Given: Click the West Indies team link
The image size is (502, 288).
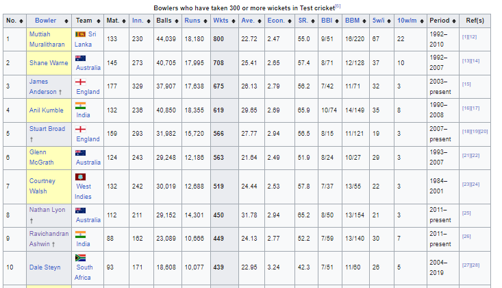Looking at the screenshot, I should coord(83,191).
